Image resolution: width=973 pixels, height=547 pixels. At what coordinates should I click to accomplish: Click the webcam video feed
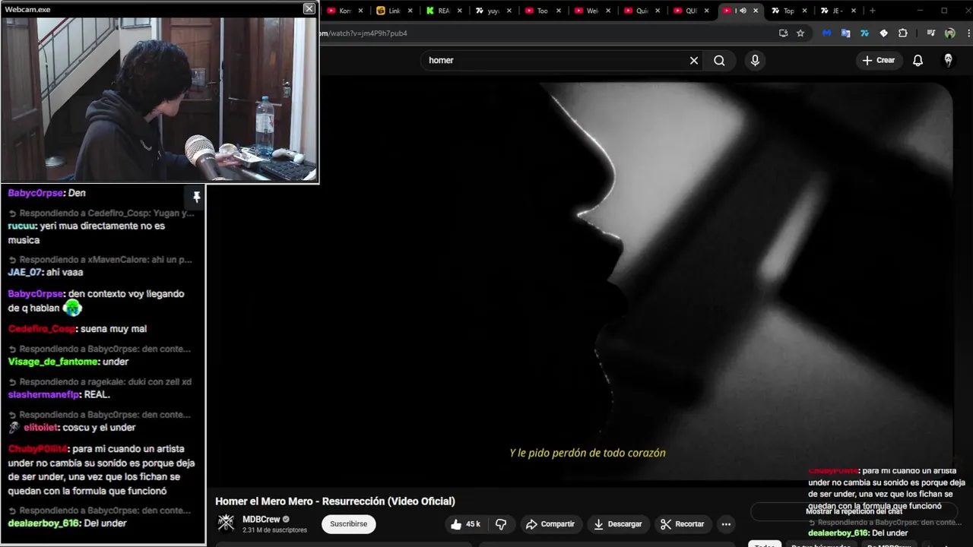[x=160, y=100]
